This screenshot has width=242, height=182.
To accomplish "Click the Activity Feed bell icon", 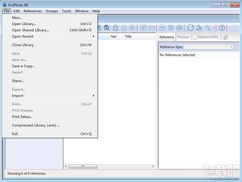I will 208,28.
